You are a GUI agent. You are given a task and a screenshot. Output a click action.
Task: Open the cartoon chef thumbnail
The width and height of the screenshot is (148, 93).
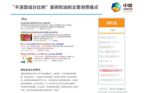click(x=26, y=59)
